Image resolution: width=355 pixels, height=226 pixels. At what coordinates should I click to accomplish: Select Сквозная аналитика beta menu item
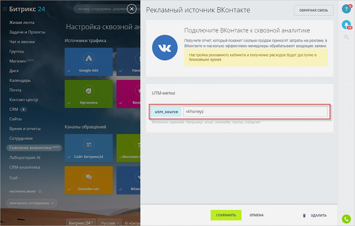34,148
